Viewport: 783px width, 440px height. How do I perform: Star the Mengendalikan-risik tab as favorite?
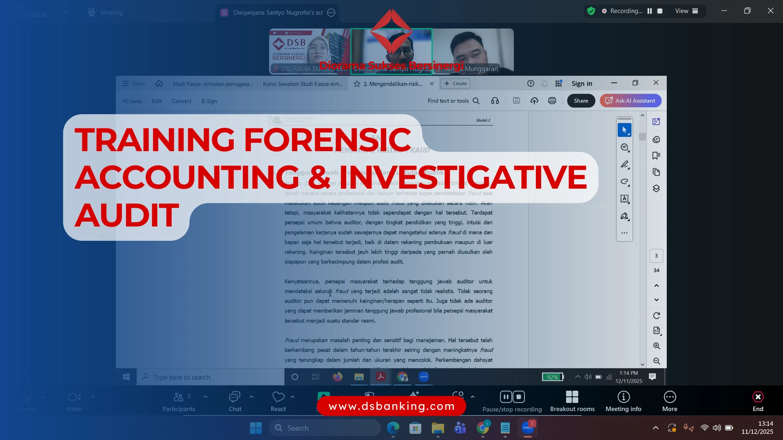[x=357, y=84]
